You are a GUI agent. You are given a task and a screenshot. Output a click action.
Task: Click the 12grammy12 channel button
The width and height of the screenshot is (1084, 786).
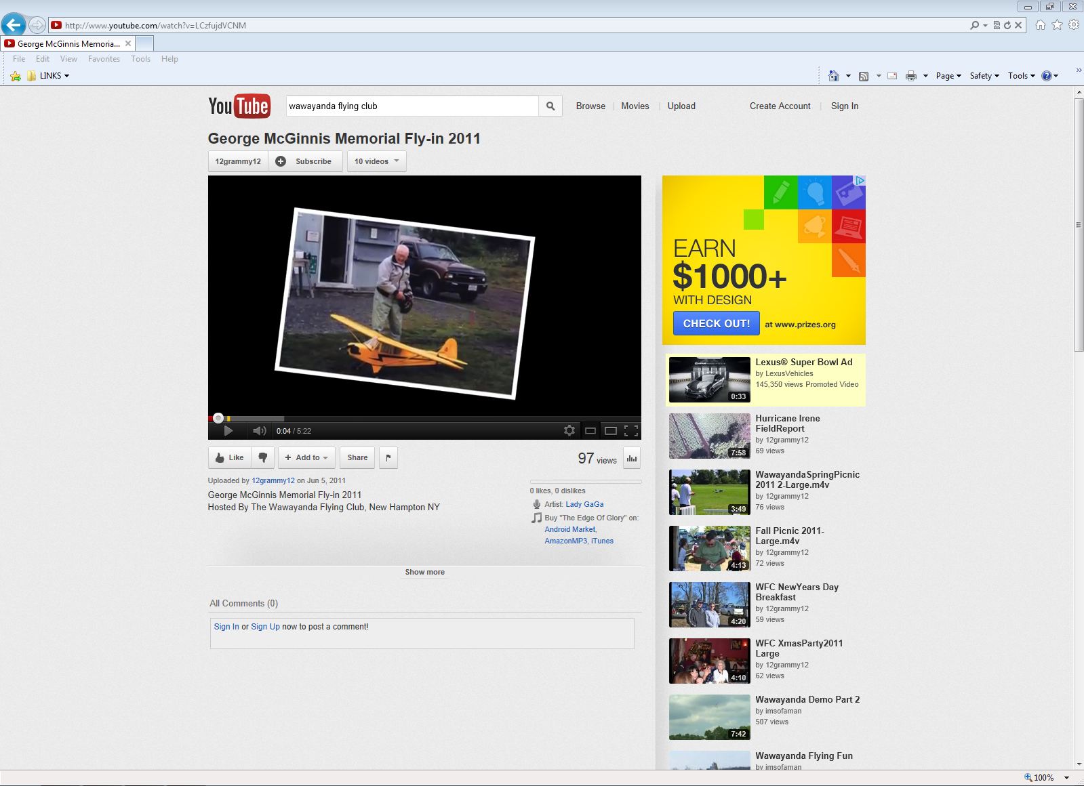(238, 161)
